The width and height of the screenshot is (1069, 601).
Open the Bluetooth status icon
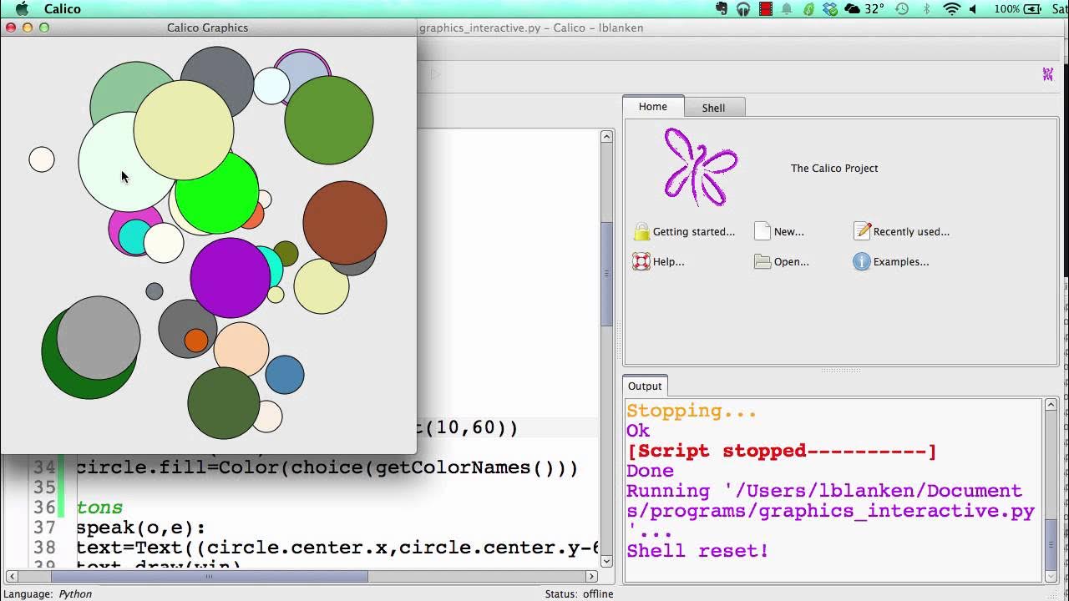point(926,9)
